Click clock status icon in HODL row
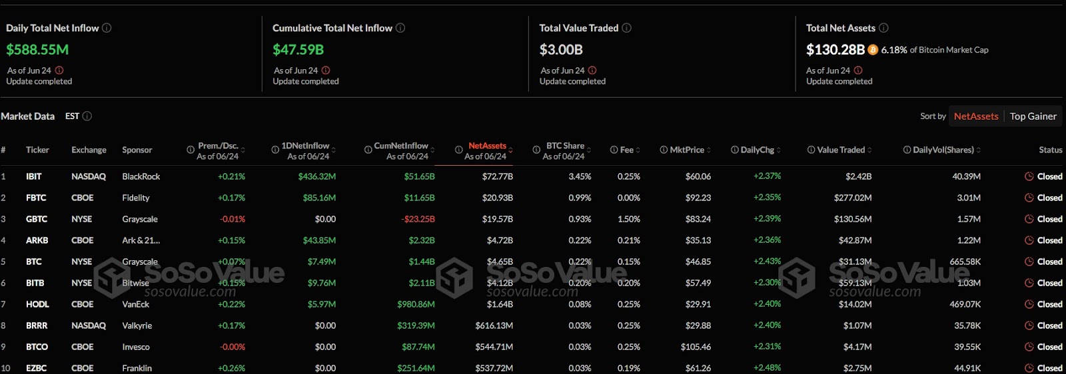Viewport: 1066px width, 374px height. (x=1029, y=304)
